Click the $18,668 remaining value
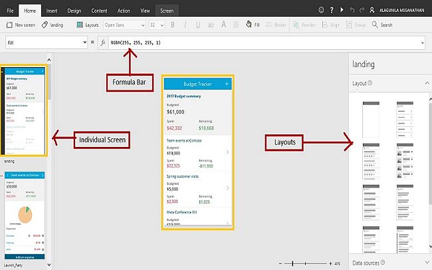Image resolution: width=432 pixels, height=270 pixels. click(206, 128)
